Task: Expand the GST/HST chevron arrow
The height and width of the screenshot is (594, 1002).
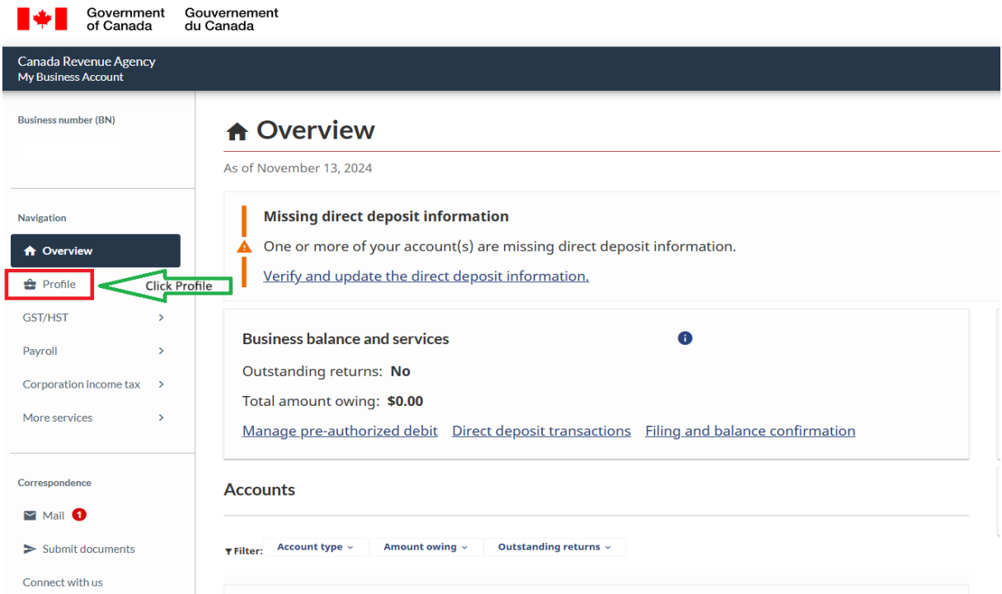Action: tap(161, 318)
